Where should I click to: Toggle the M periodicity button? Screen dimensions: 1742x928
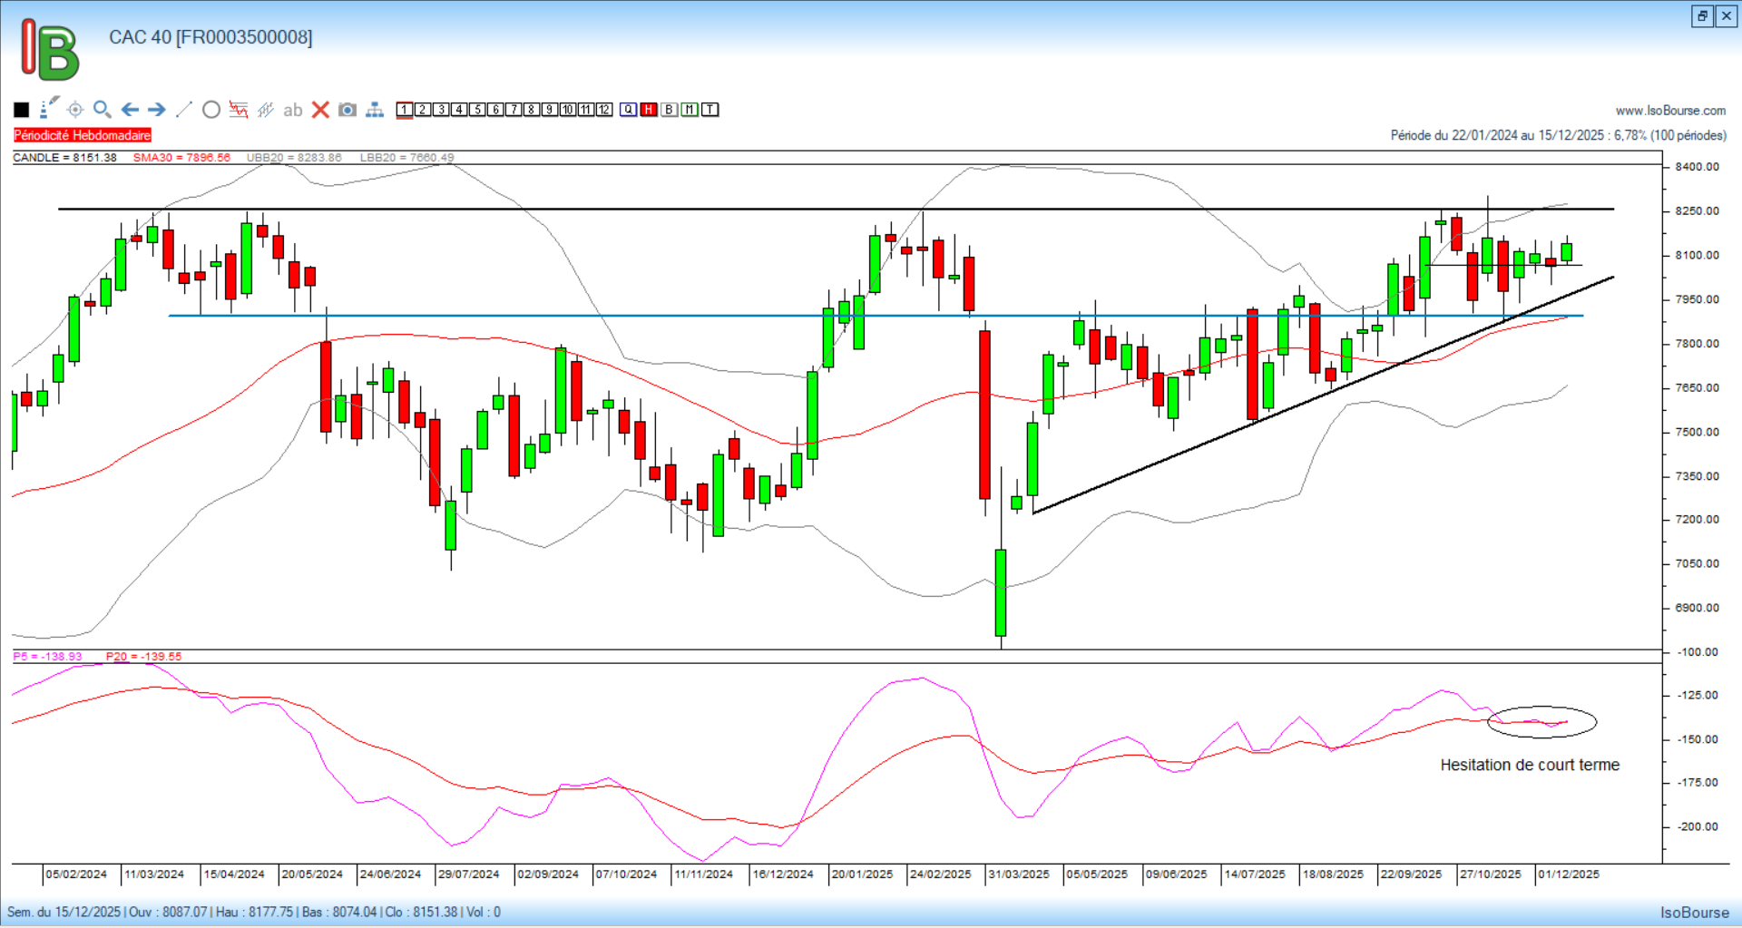pos(690,110)
